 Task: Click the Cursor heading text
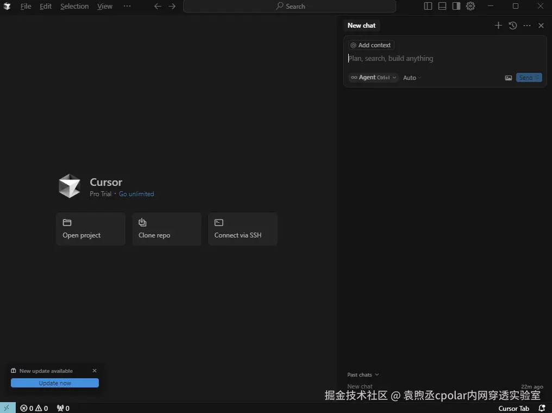click(106, 182)
